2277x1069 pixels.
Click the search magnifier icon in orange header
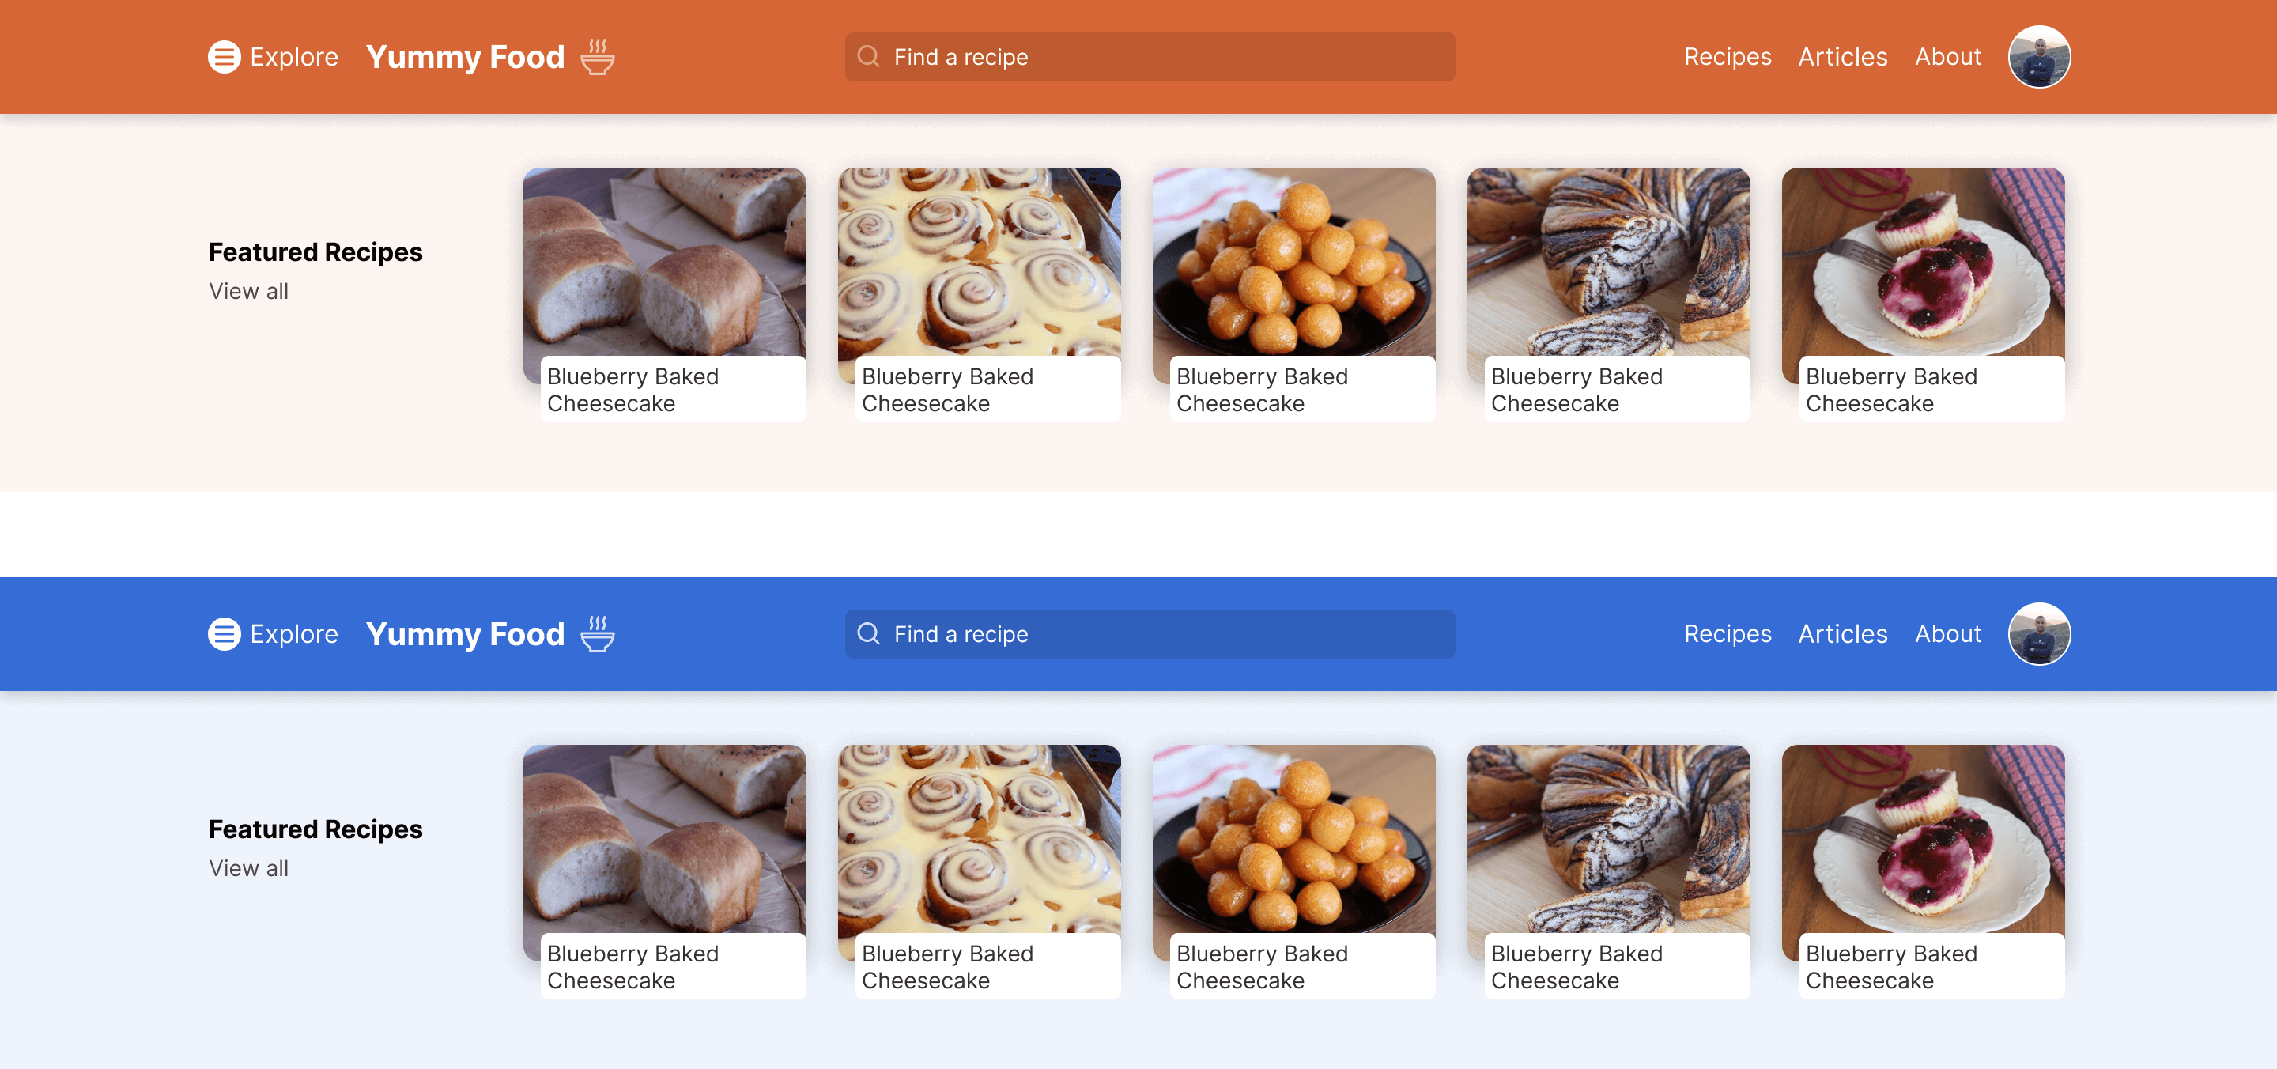(x=869, y=57)
